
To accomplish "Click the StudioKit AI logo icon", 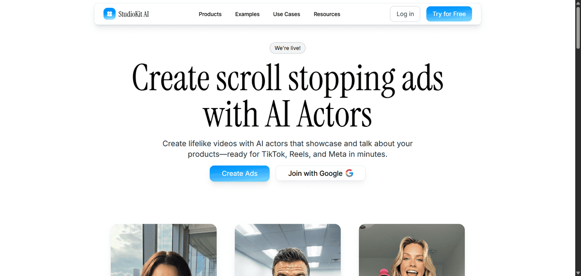I will (x=109, y=14).
